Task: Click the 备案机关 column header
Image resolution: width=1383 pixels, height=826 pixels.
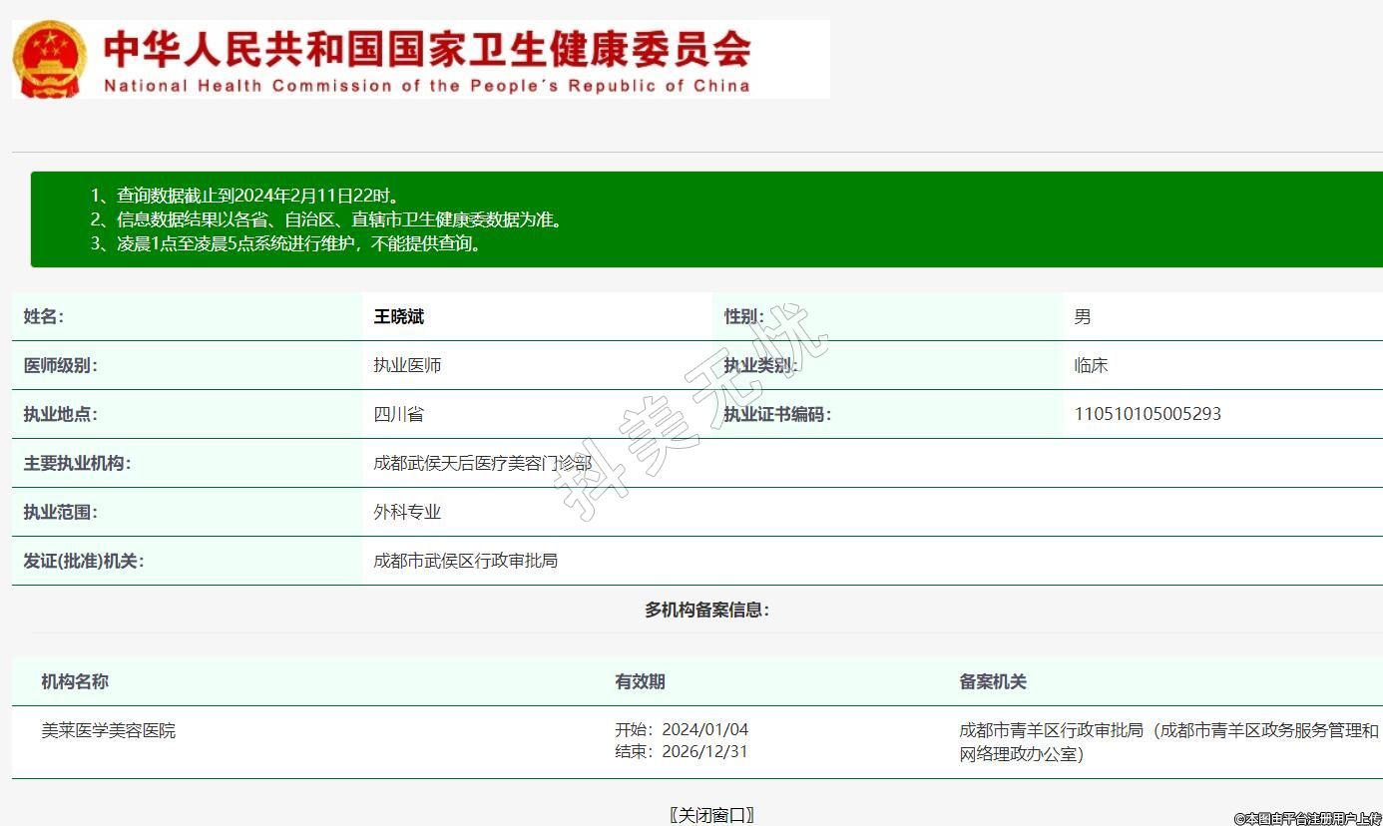Action: (x=993, y=682)
